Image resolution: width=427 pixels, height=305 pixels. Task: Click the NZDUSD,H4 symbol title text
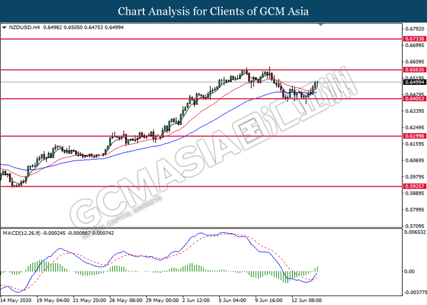(x=24, y=27)
